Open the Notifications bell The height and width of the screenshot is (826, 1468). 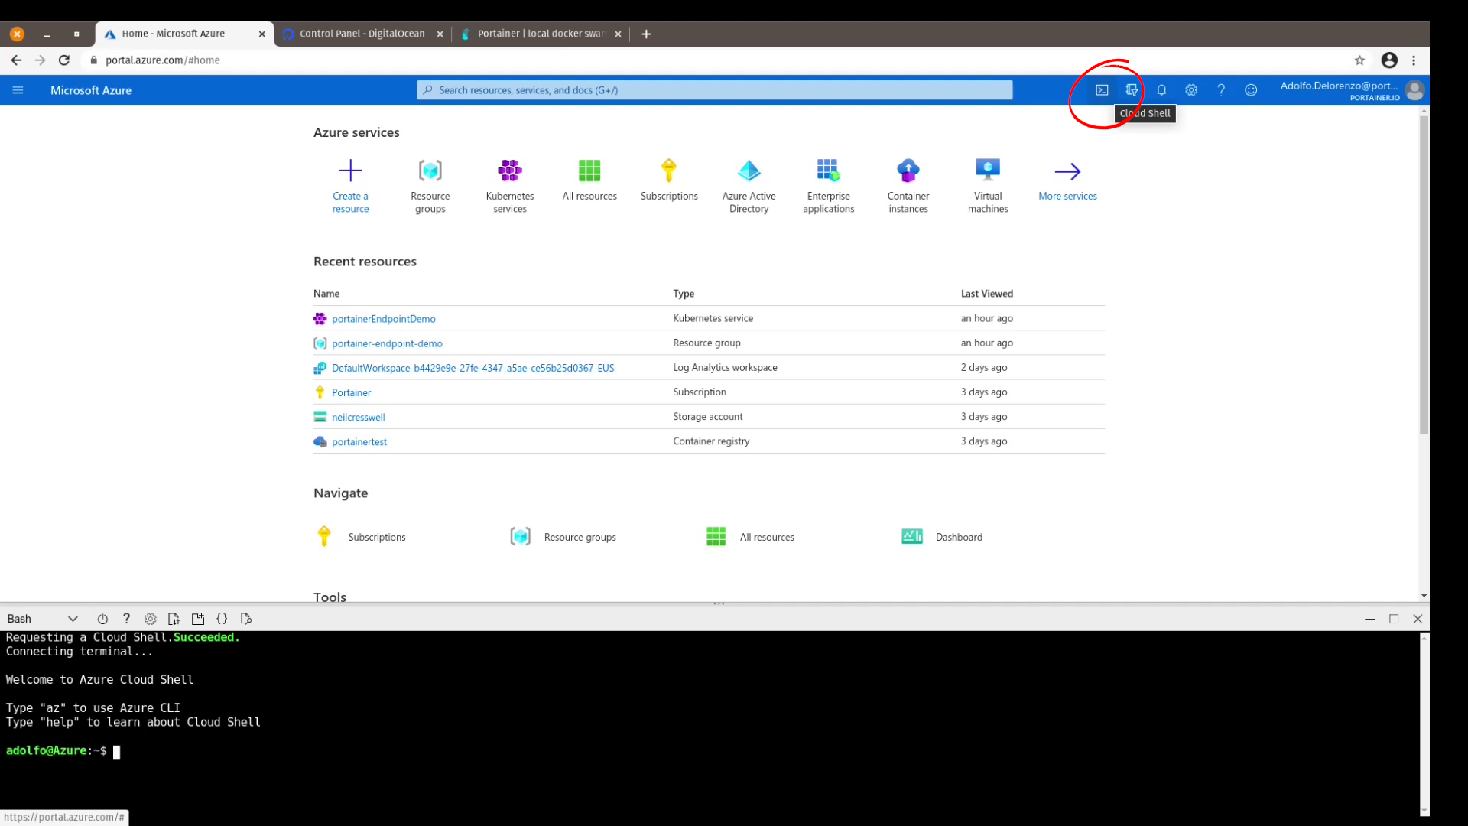click(x=1161, y=90)
